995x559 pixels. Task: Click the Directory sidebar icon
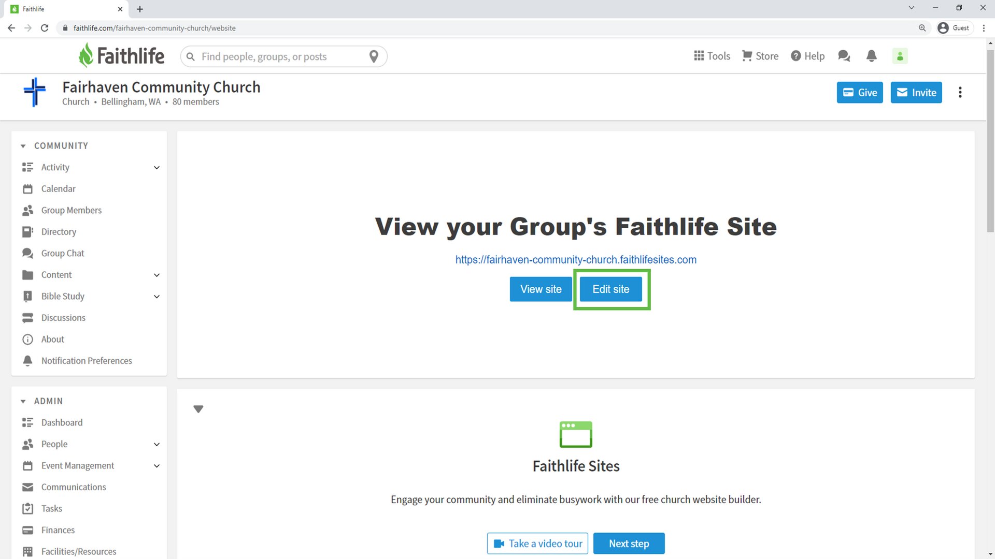pos(27,232)
